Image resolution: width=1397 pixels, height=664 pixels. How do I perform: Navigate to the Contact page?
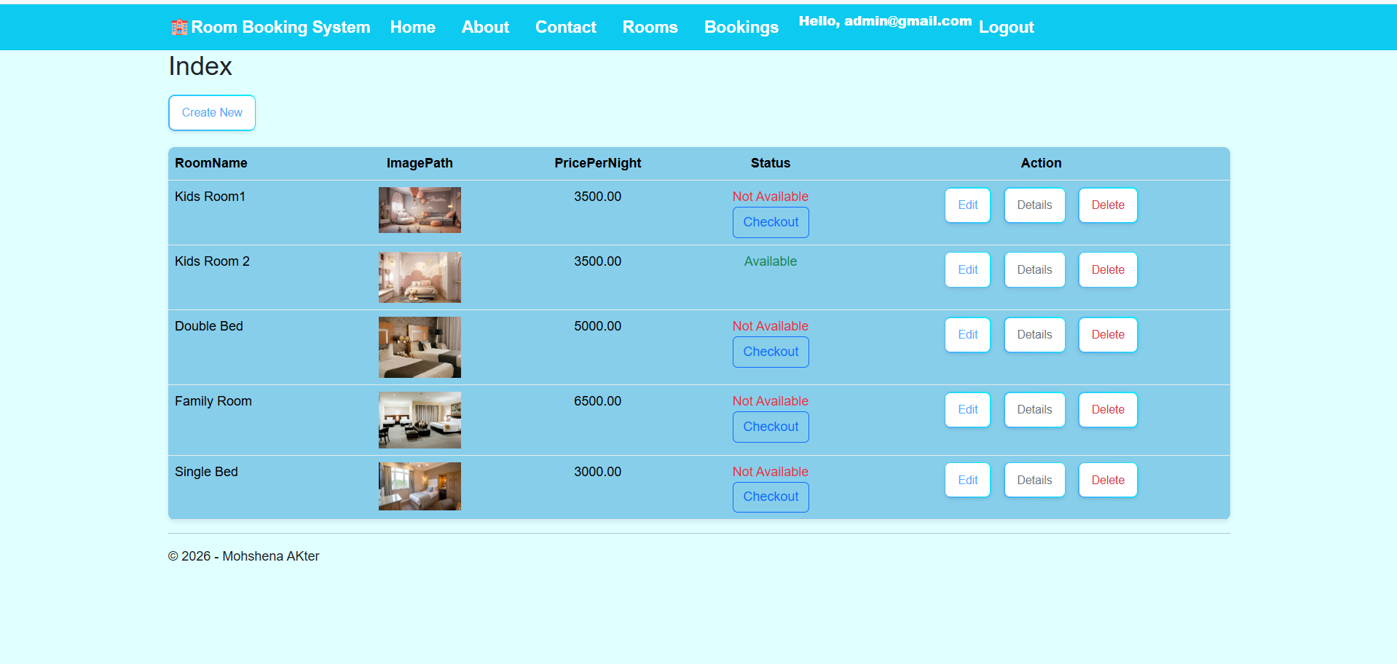(565, 27)
